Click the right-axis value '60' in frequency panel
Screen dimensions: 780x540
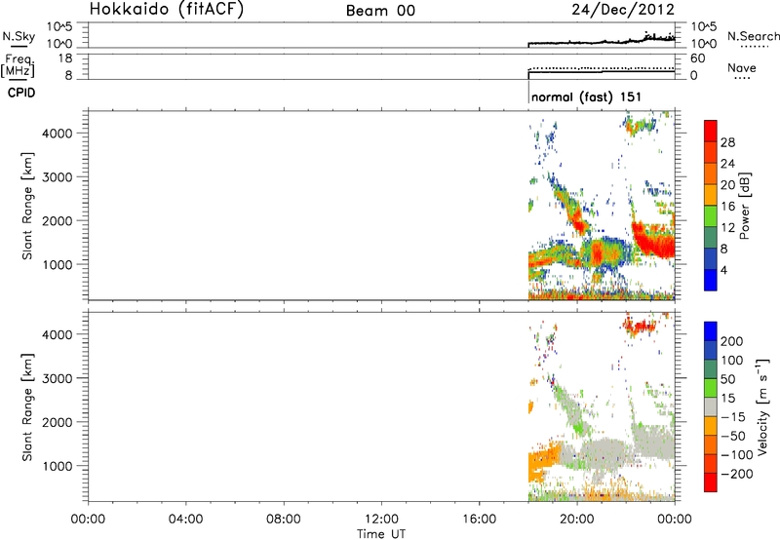pos(697,58)
